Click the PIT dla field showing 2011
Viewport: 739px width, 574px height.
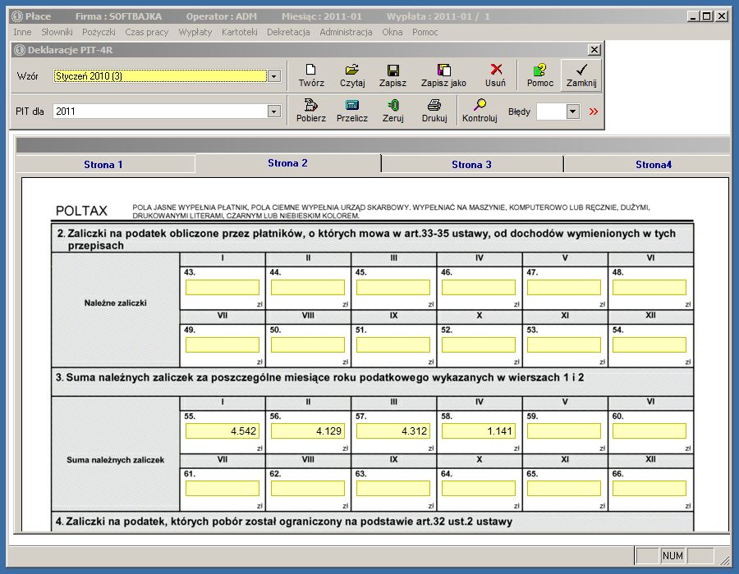[x=160, y=112]
